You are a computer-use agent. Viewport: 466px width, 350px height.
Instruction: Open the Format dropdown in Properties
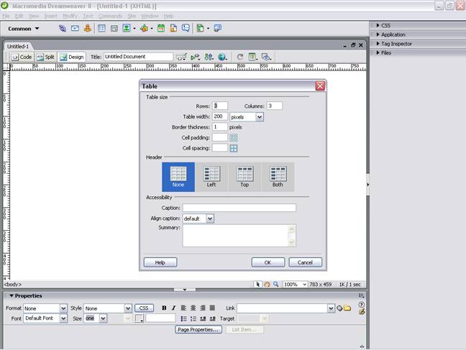point(63,308)
